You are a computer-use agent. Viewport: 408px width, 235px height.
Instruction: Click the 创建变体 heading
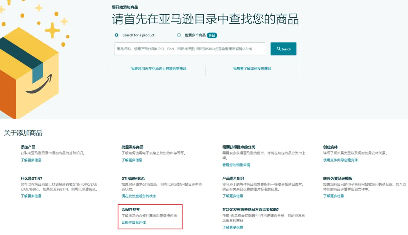click(x=331, y=147)
